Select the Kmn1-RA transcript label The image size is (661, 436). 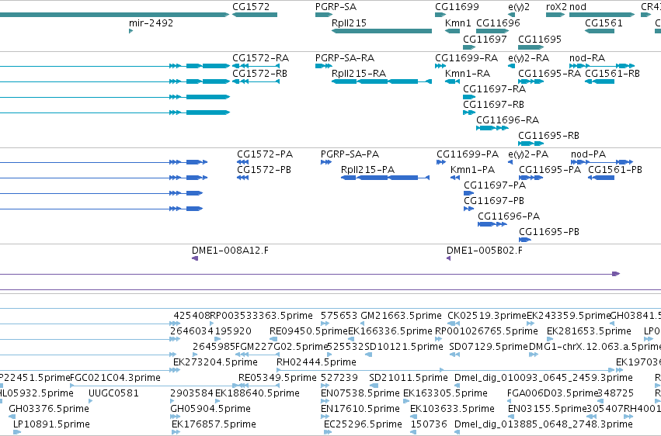click(x=468, y=73)
